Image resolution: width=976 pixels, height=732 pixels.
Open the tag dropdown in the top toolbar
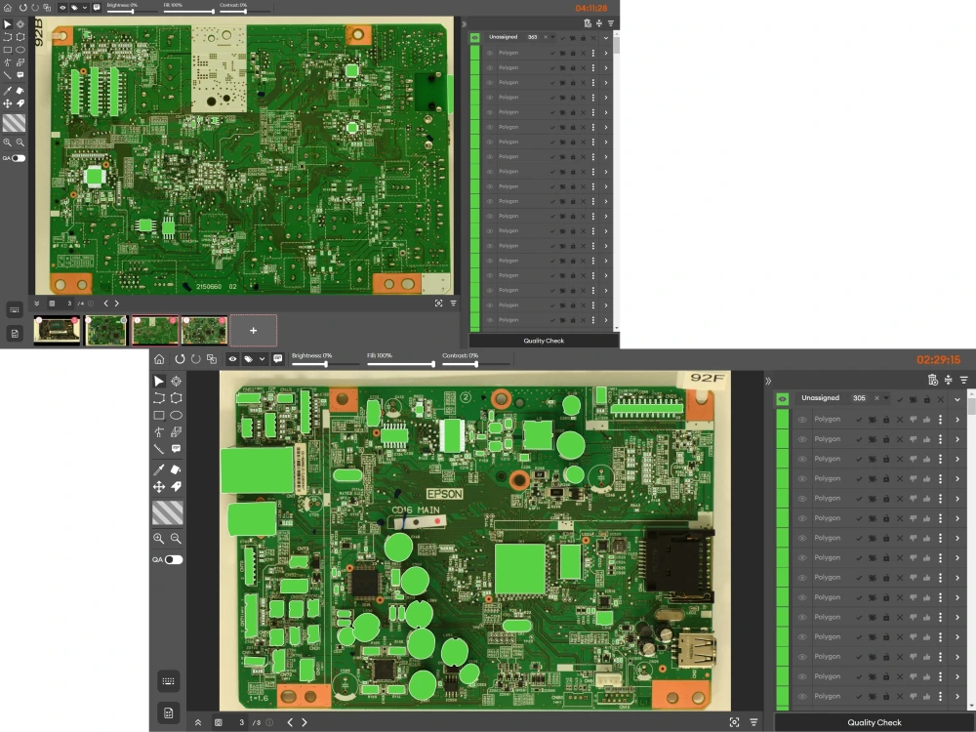tap(262, 357)
